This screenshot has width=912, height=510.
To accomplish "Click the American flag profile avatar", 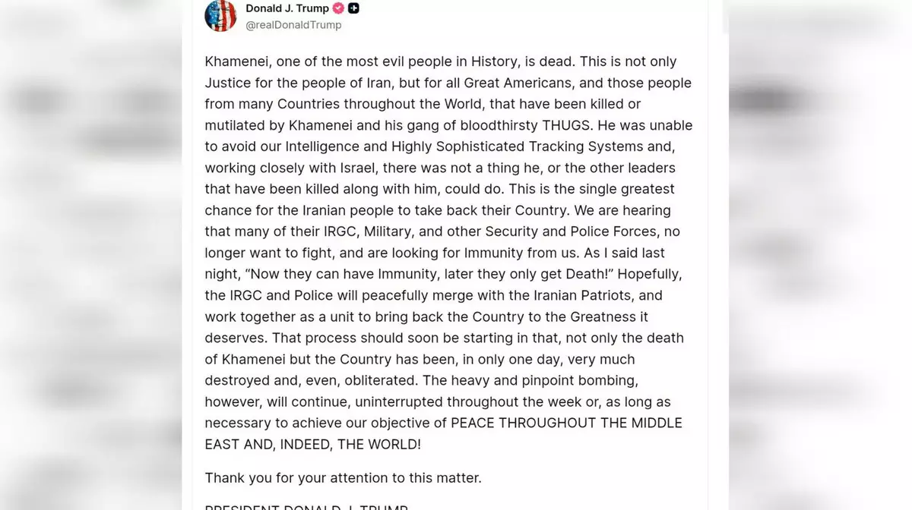I will [220, 16].
